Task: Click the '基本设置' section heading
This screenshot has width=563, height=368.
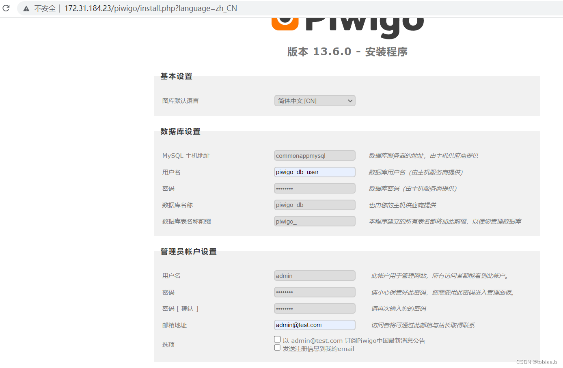Action: pyautogui.click(x=176, y=76)
